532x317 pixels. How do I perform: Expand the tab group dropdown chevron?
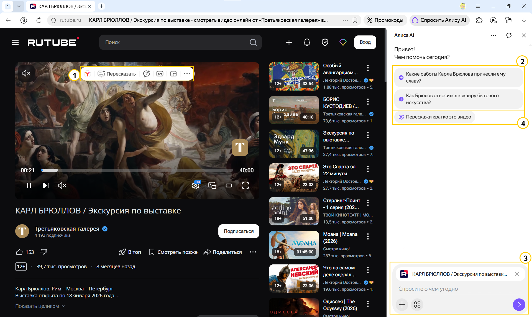click(19, 6)
